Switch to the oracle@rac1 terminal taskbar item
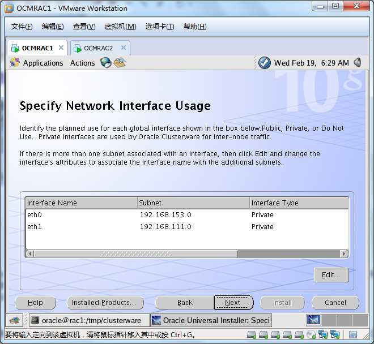 tap(88, 320)
